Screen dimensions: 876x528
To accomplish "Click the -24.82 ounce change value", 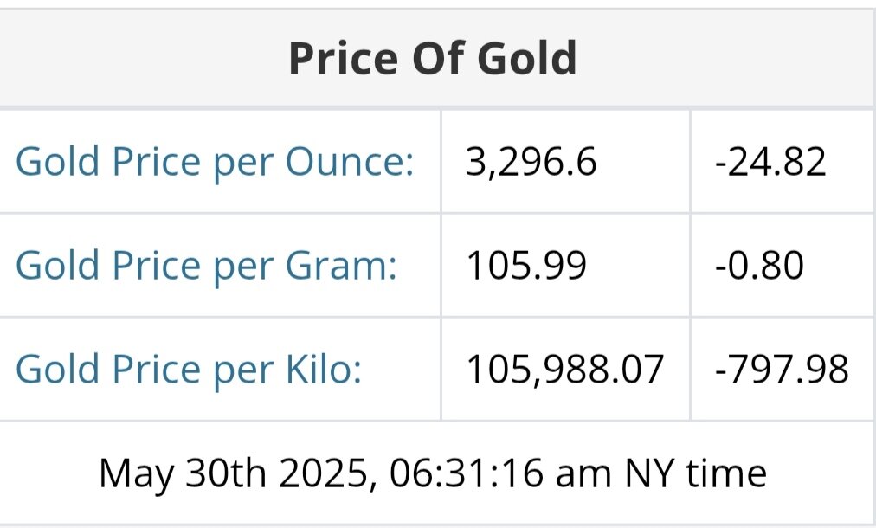I will (770, 163).
